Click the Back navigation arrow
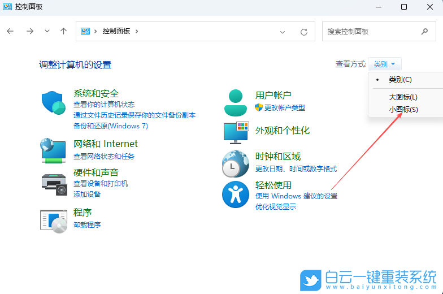Viewport: 443px width, 294px height. (x=10, y=31)
